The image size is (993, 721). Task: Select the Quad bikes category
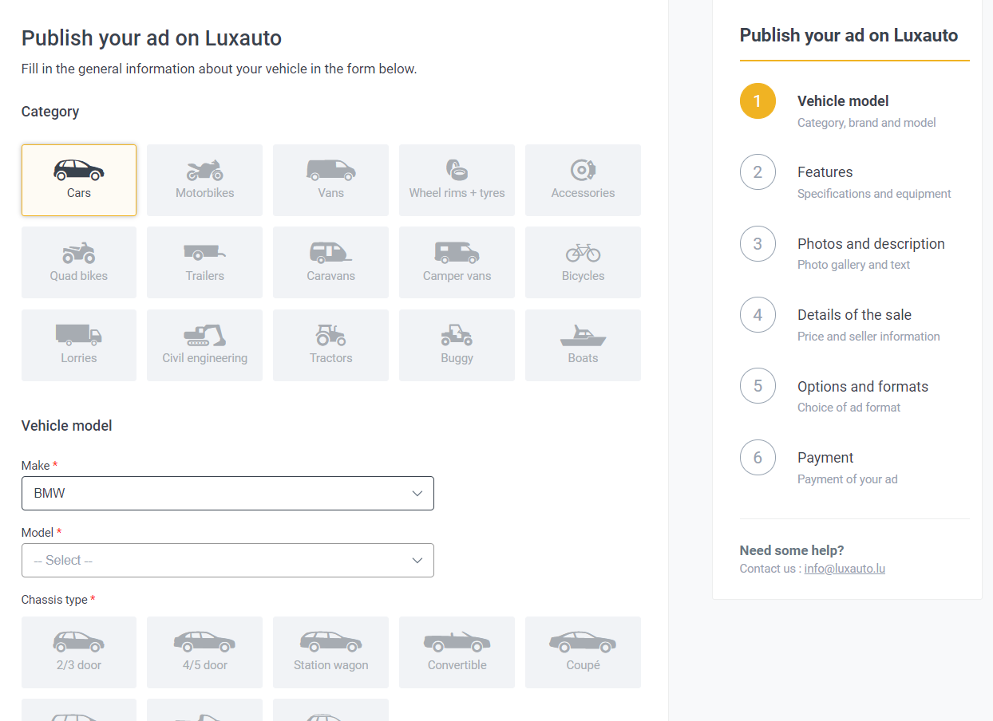[x=79, y=262]
